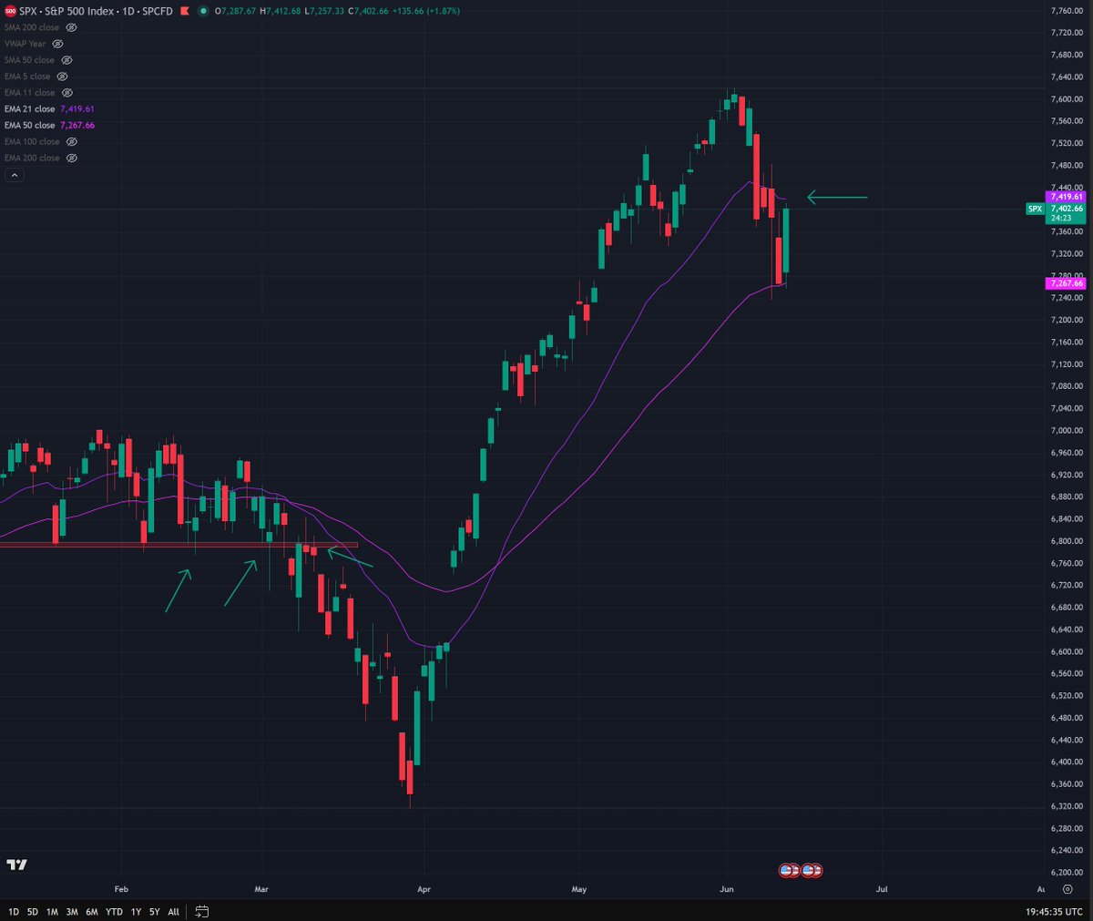Screen dimensions: 1093x921
Task: Select the 5D time range
Action: [x=33, y=911]
